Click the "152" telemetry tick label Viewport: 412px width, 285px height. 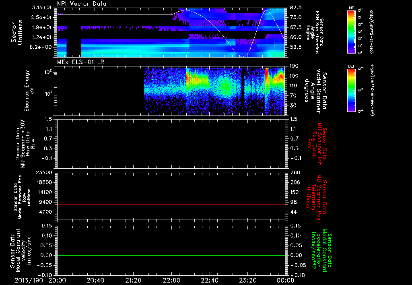(294, 192)
